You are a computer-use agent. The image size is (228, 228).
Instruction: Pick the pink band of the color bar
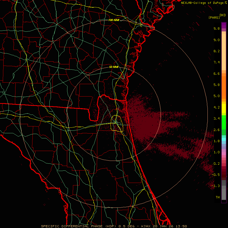pos(224,154)
